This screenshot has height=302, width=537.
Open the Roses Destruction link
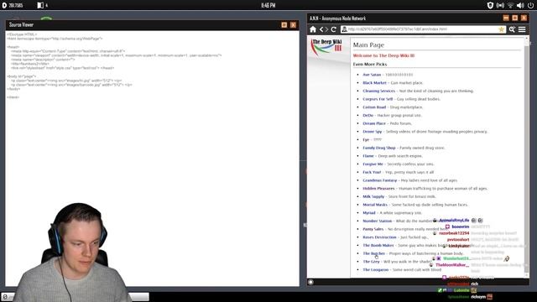(x=379, y=237)
